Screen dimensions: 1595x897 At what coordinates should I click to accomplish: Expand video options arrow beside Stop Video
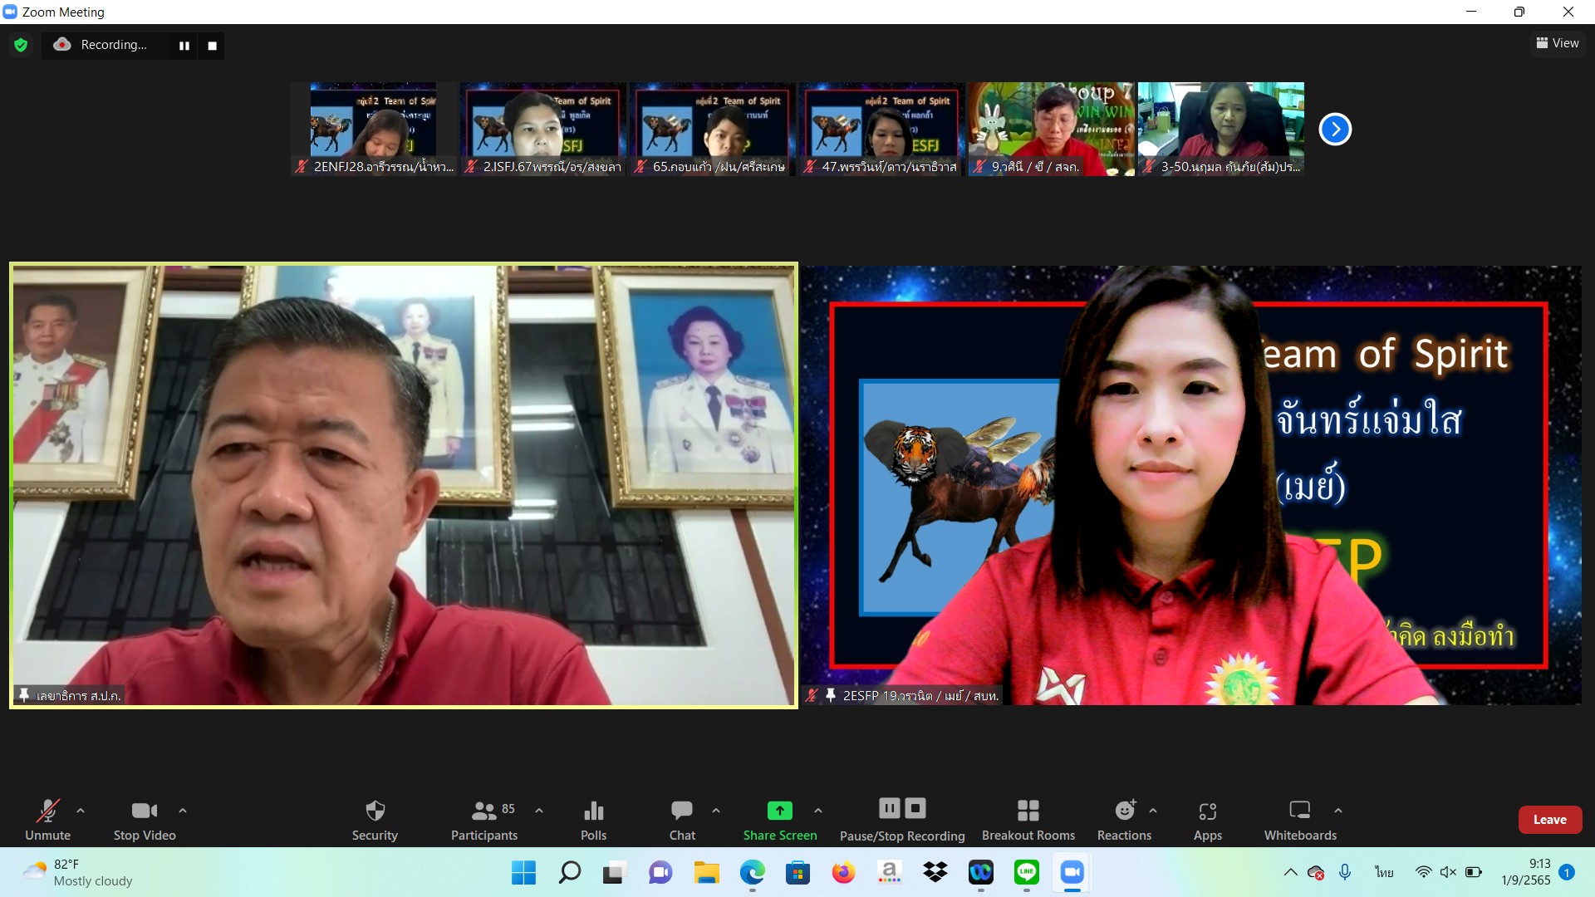(183, 810)
